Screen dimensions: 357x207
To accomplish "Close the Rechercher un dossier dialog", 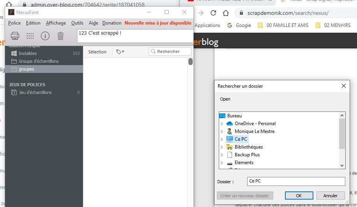I will pyautogui.click(x=344, y=86).
